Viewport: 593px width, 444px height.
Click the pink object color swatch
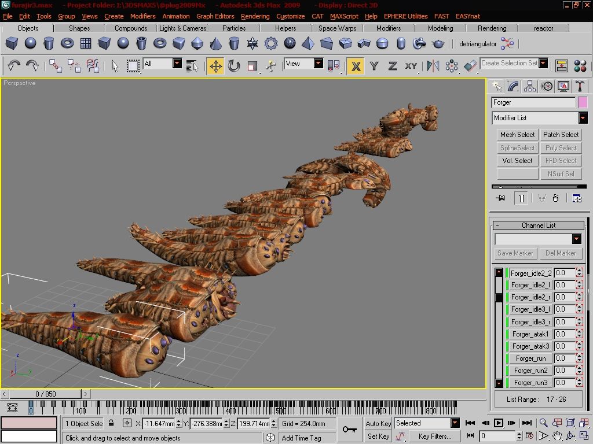[583, 102]
